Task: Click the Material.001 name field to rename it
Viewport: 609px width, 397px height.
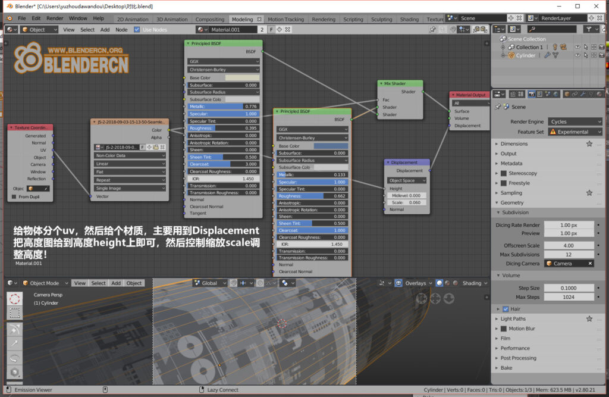Action: [232, 29]
